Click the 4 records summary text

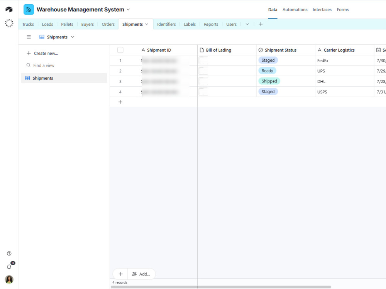[x=120, y=282]
